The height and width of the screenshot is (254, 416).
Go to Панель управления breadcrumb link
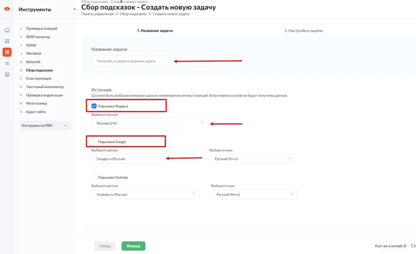[97, 14]
